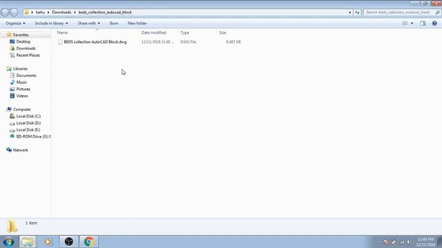Open the 'Include in library' menu
442x248 pixels.
51,23
